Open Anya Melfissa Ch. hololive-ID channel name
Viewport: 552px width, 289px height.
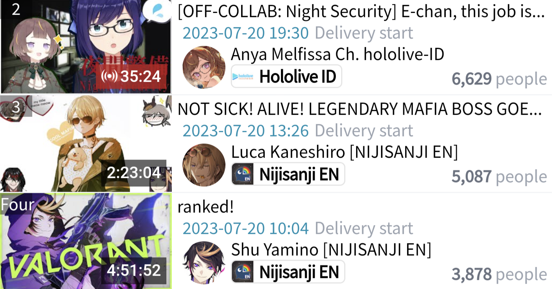pos(337,54)
